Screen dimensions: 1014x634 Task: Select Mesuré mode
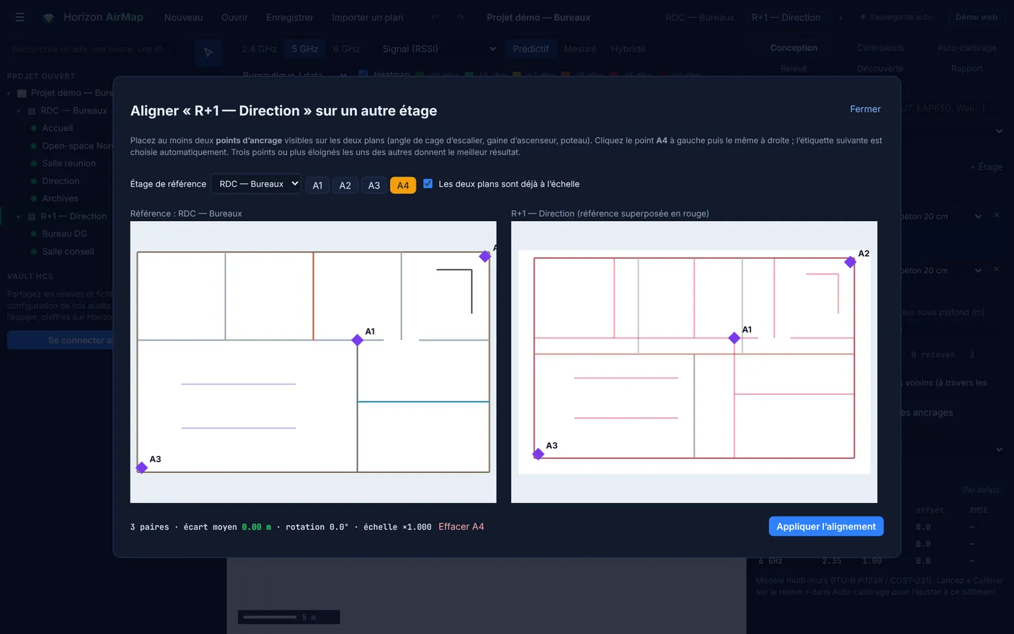pyautogui.click(x=580, y=49)
